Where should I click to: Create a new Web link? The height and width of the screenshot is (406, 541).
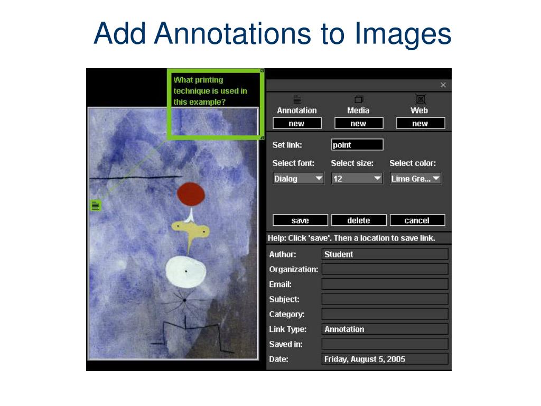click(x=421, y=123)
